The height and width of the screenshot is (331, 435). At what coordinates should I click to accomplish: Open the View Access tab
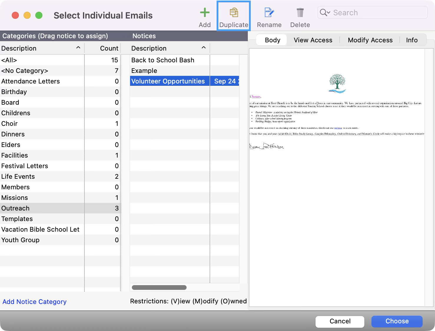tap(313, 40)
